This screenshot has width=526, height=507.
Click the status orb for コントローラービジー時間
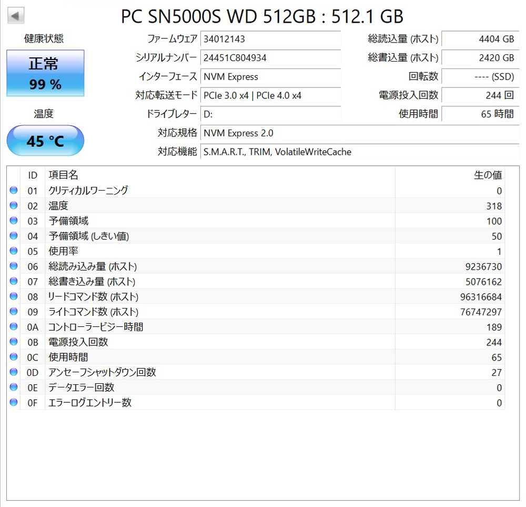(x=14, y=327)
